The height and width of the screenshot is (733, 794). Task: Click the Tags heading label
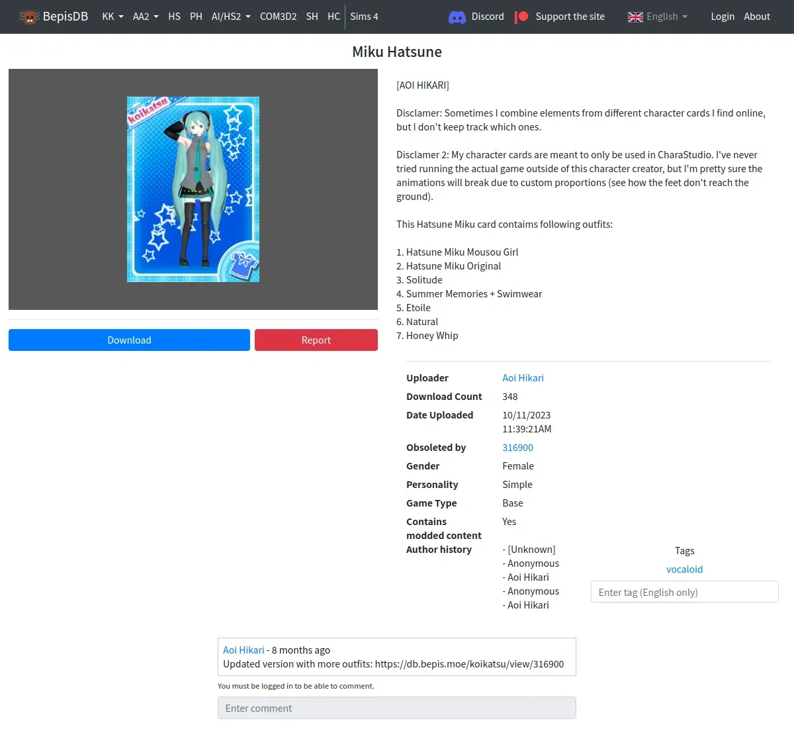coord(685,551)
